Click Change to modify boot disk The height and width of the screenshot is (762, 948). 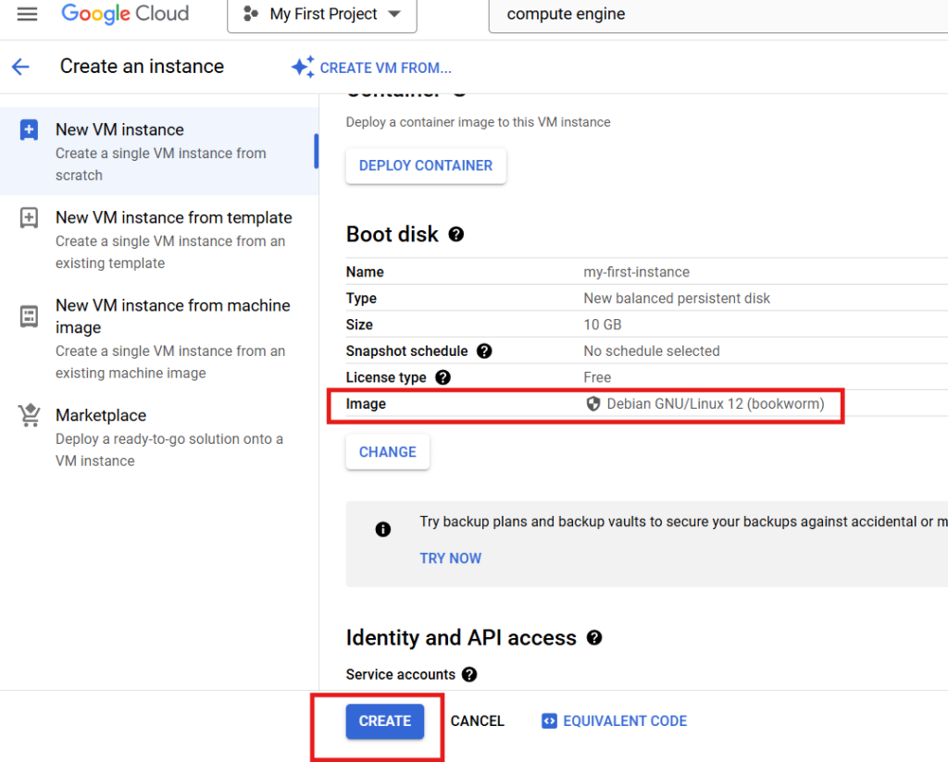click(387, 452)
